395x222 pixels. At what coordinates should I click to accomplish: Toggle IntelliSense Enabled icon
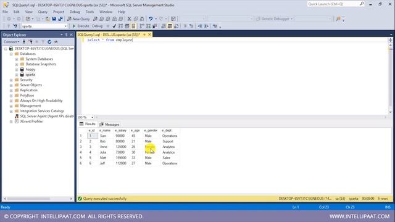pos(133,26)
